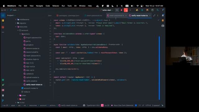This screenshot has height=112, width=199.
Task: Open the orange Database right sidebar icon
Action: coord(163,21)
